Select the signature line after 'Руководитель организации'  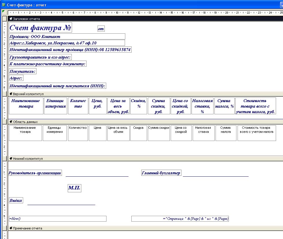pyautogui.click(x=97, y=176)
